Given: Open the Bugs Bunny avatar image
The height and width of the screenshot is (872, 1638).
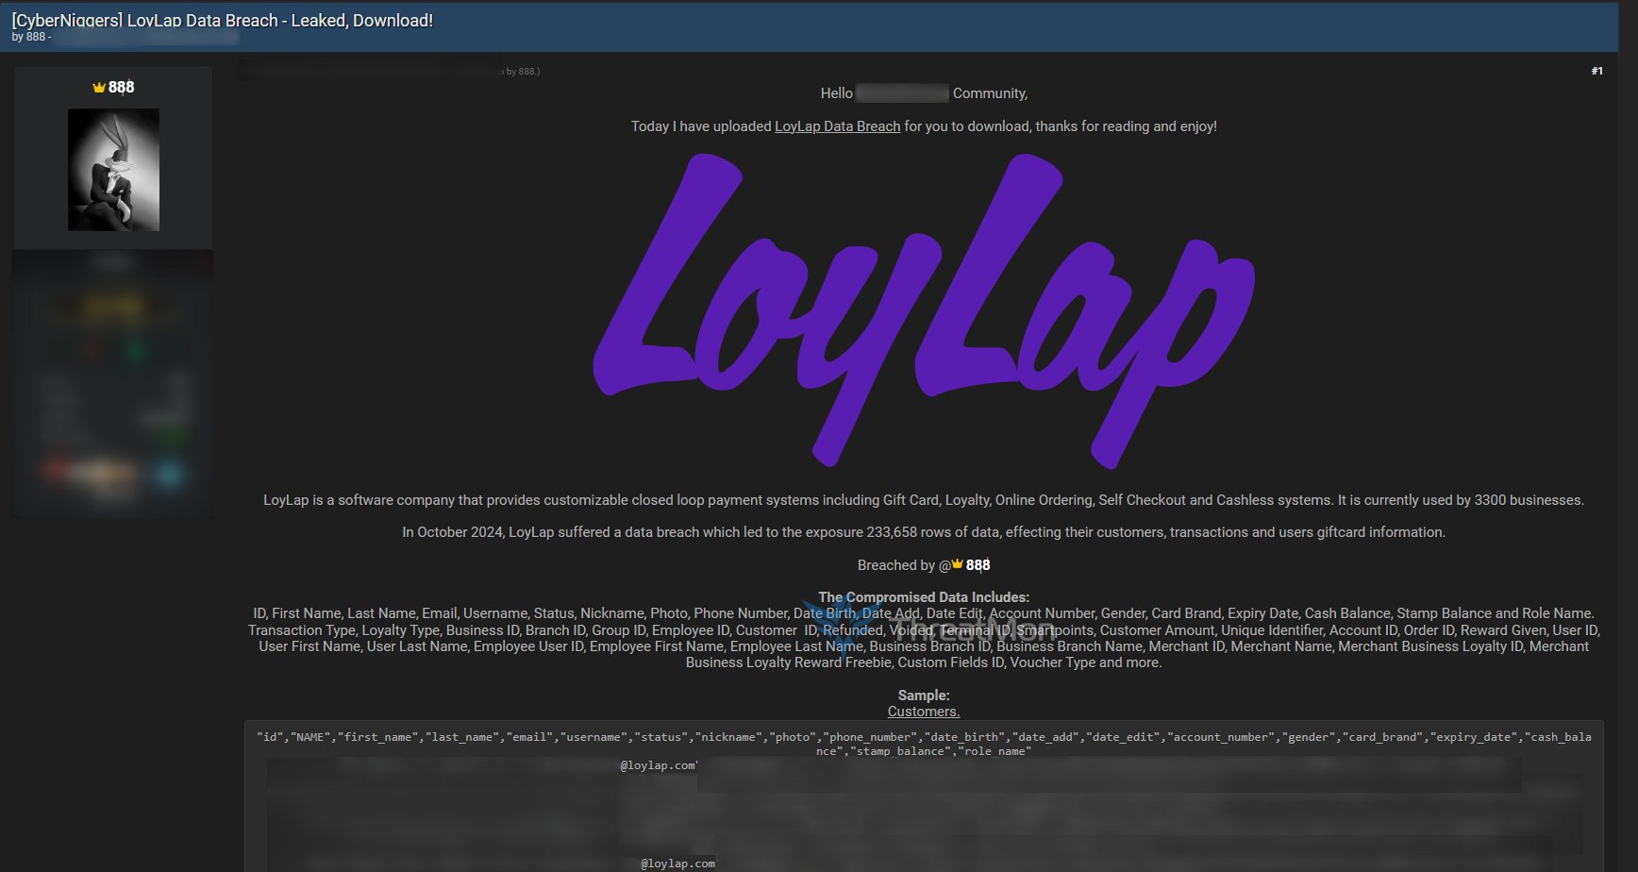Looking at the screenshot, I should point(113,170).
